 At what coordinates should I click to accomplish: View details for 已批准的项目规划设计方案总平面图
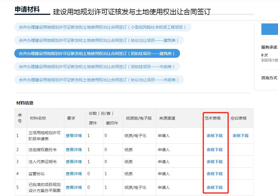tap(74, 187)
